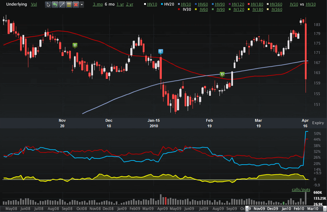This screenshot has height=212, width=327.
Task: Open the Vol link beside Underlying
Action: coord(34,4)
